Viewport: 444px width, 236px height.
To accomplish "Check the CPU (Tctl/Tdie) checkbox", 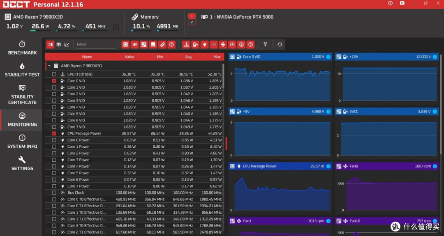I will click(54, 74).
